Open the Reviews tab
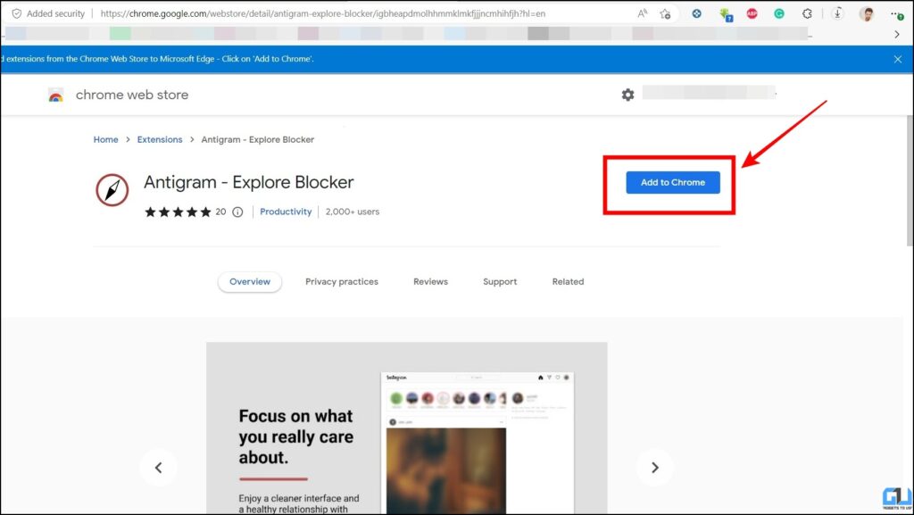The height and width of the screenshot is (515, 914). click(431, 281)
